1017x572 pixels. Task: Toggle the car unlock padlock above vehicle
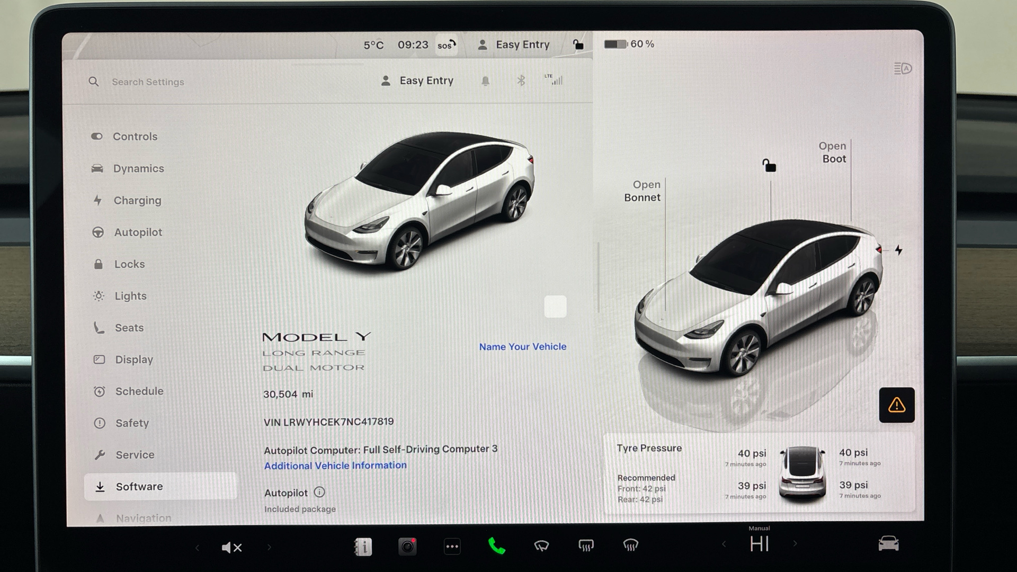[769, 166]
